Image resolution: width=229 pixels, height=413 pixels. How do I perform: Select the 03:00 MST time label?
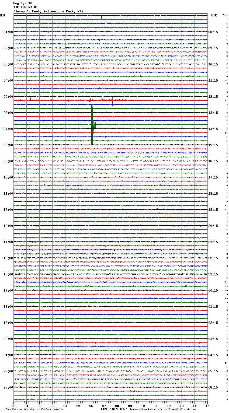point(8,64)
